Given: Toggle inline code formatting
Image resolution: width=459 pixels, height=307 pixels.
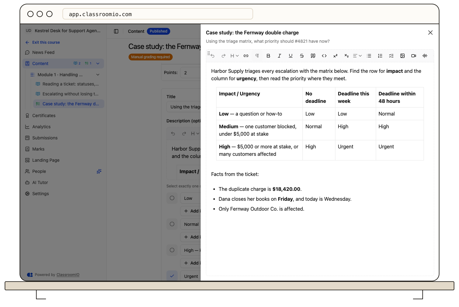Looking at the screenshot, I should pyautogui.click(x=324, y=56).
